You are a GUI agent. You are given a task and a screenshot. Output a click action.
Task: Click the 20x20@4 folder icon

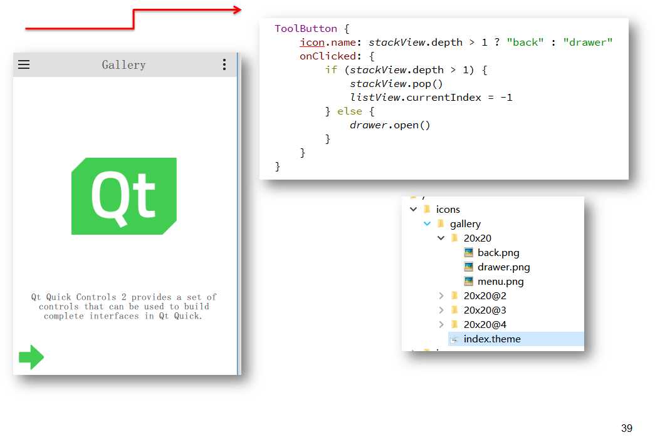pyautogui.click(x=454, y=324)
